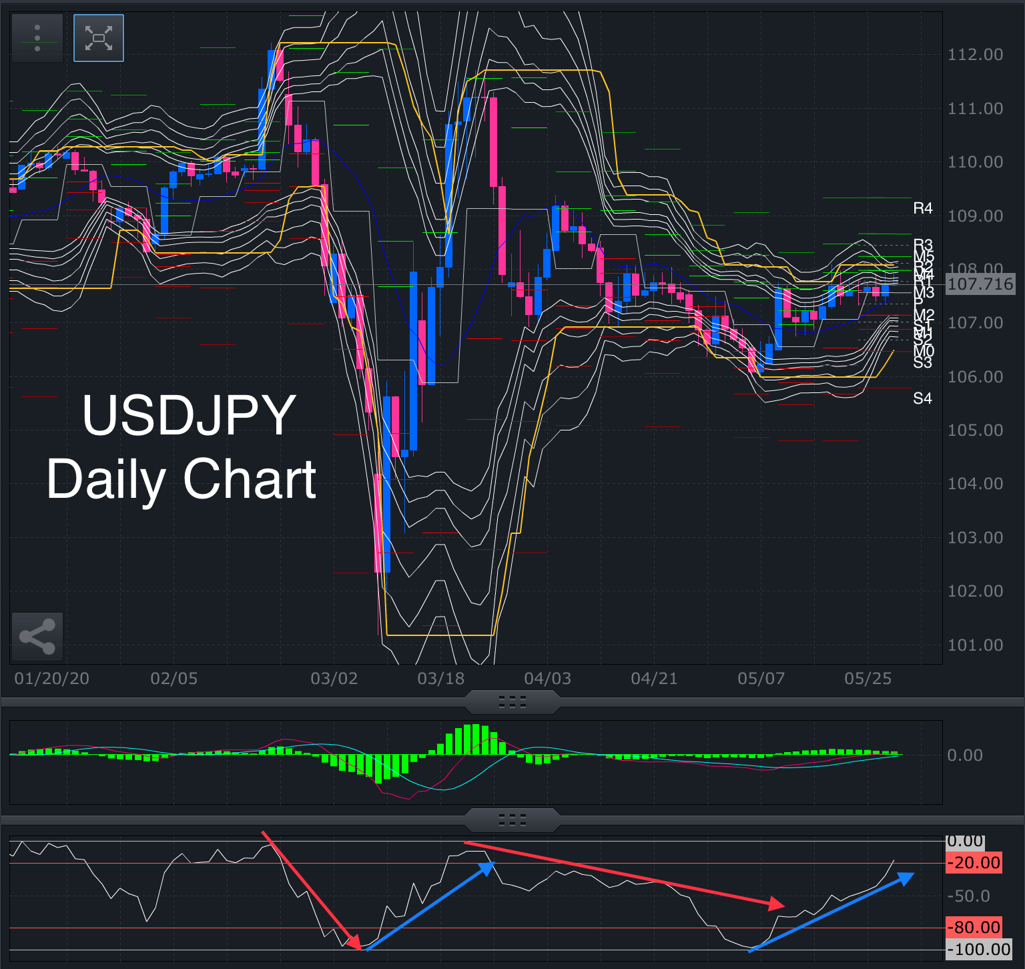Click the R4 pivot level label
The width and height of the screenshot is (1025, 969).
pos(923,208)
